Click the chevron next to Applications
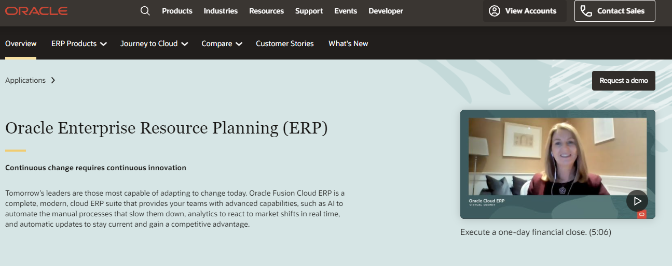The width and height of the screenshot is (672, 266). coord(53,80)
